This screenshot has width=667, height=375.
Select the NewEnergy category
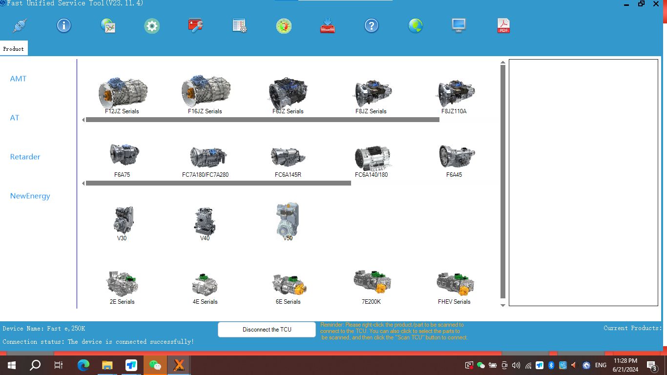click(x=30, y=196)
